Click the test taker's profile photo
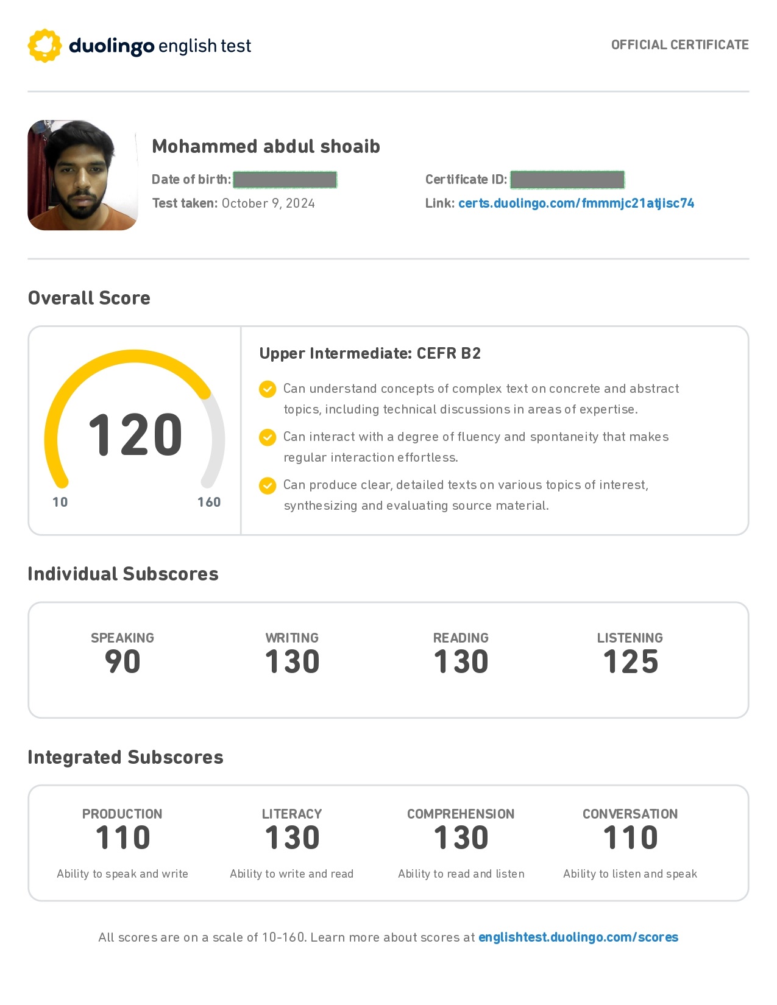The width and height of the screenshot is (777, 1005). point(82,175)
